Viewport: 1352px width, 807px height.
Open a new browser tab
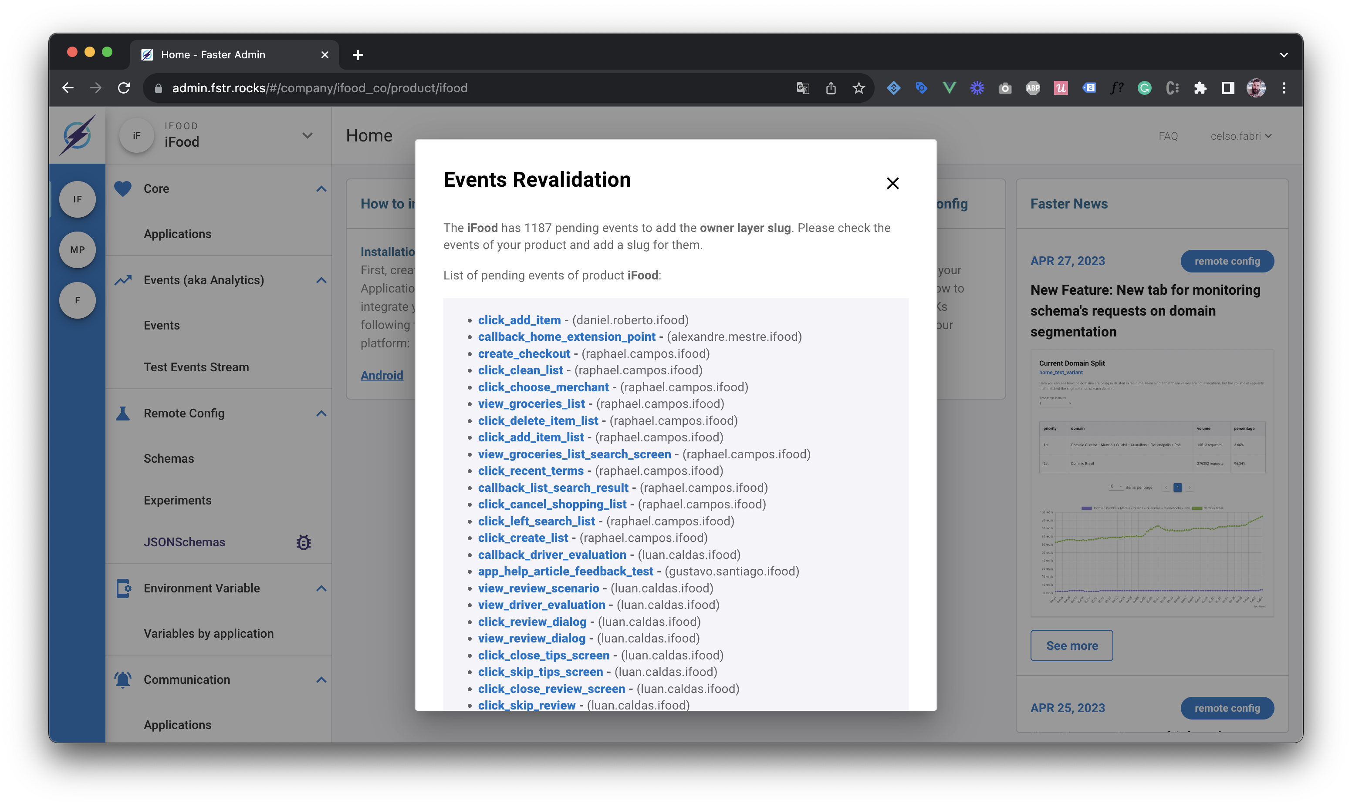(x=358, y=55)
